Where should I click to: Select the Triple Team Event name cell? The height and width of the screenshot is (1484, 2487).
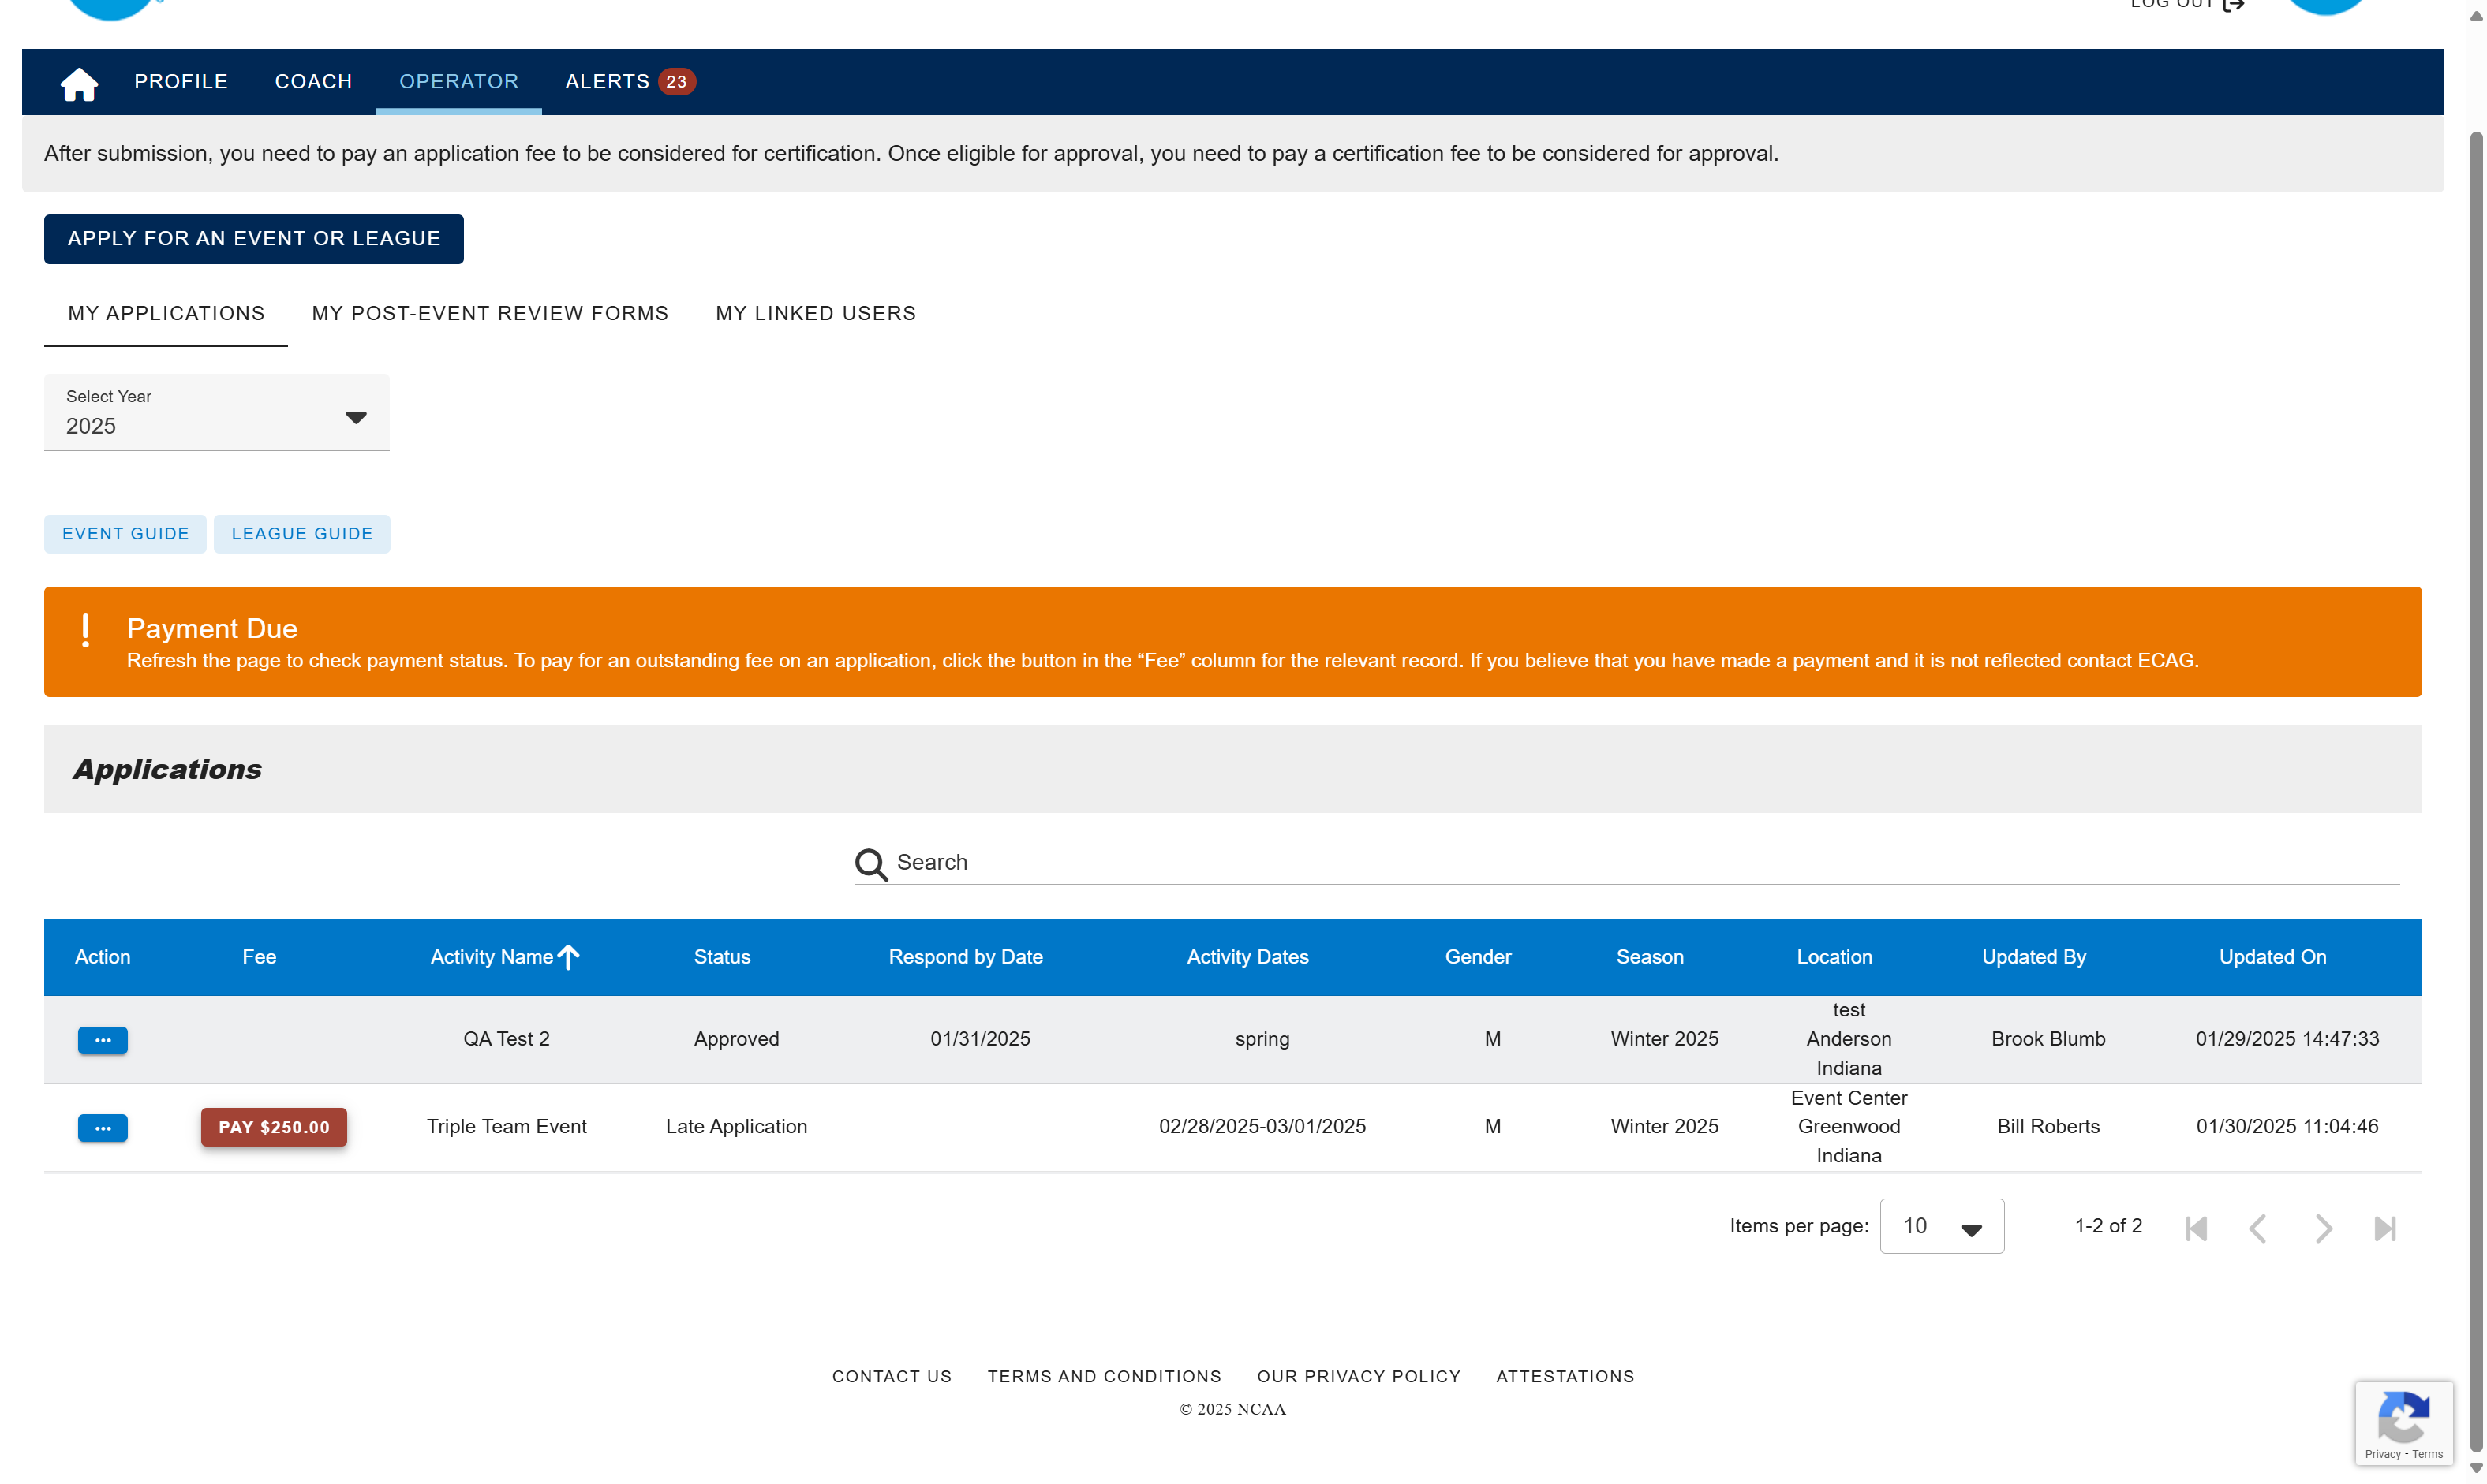(x=507, y=1127)
